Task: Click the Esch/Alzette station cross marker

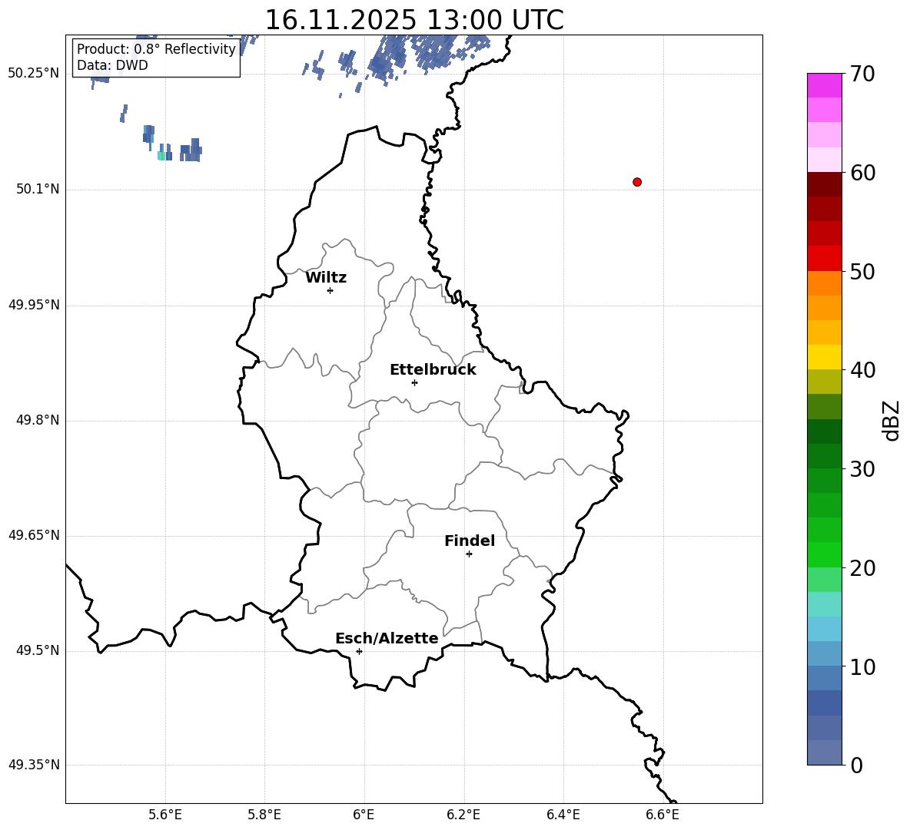Action: (359, 651)
